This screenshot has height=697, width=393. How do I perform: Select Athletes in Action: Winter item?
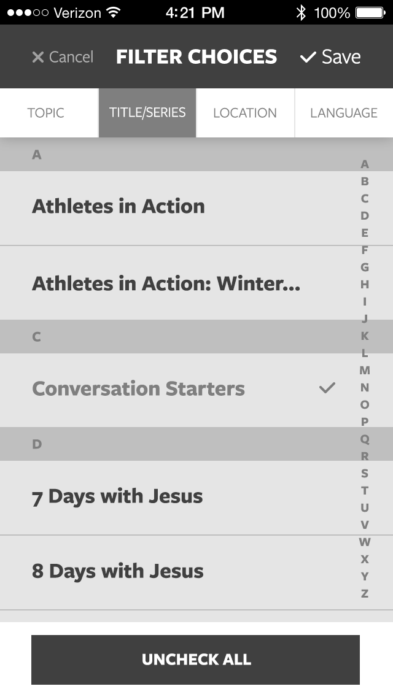[166, 283]
